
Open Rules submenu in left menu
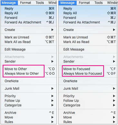pyautogui.click(x=29, y=122)
